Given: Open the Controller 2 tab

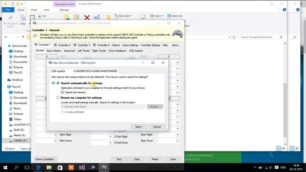Looking at the screenshot, I should click(62, 45).
